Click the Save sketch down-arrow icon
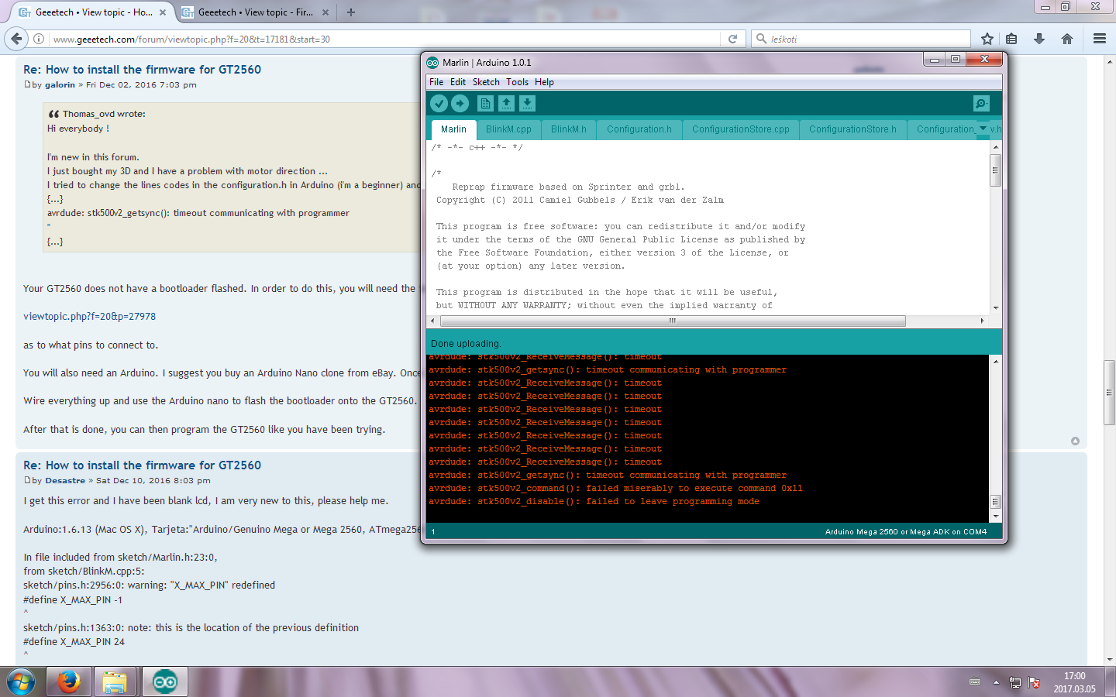The width and height of the screenshot is (1116, 697). point(527,103)
